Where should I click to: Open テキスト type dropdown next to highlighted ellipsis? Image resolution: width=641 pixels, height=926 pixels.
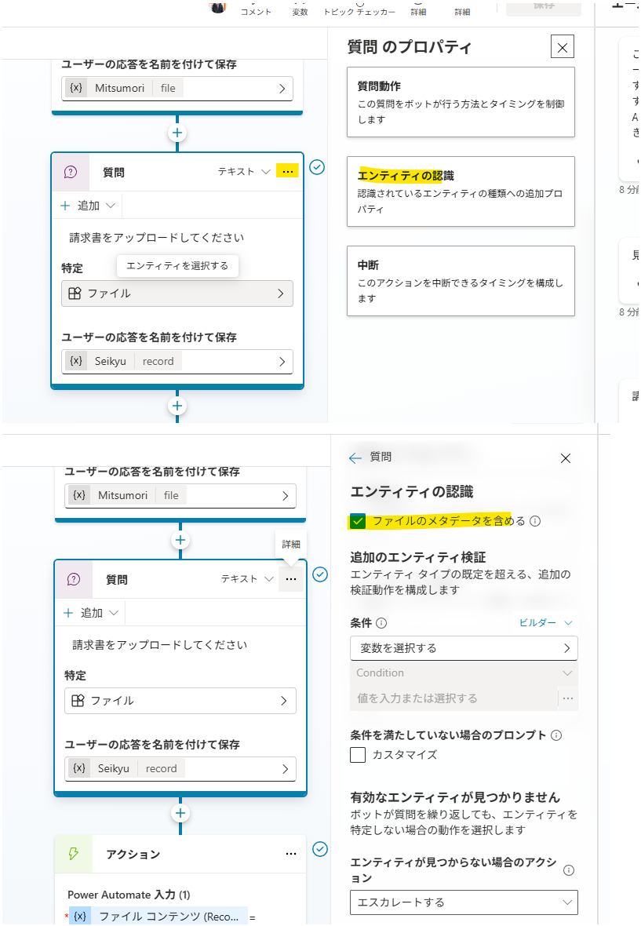pyautogui.click(x=244, y=171)
